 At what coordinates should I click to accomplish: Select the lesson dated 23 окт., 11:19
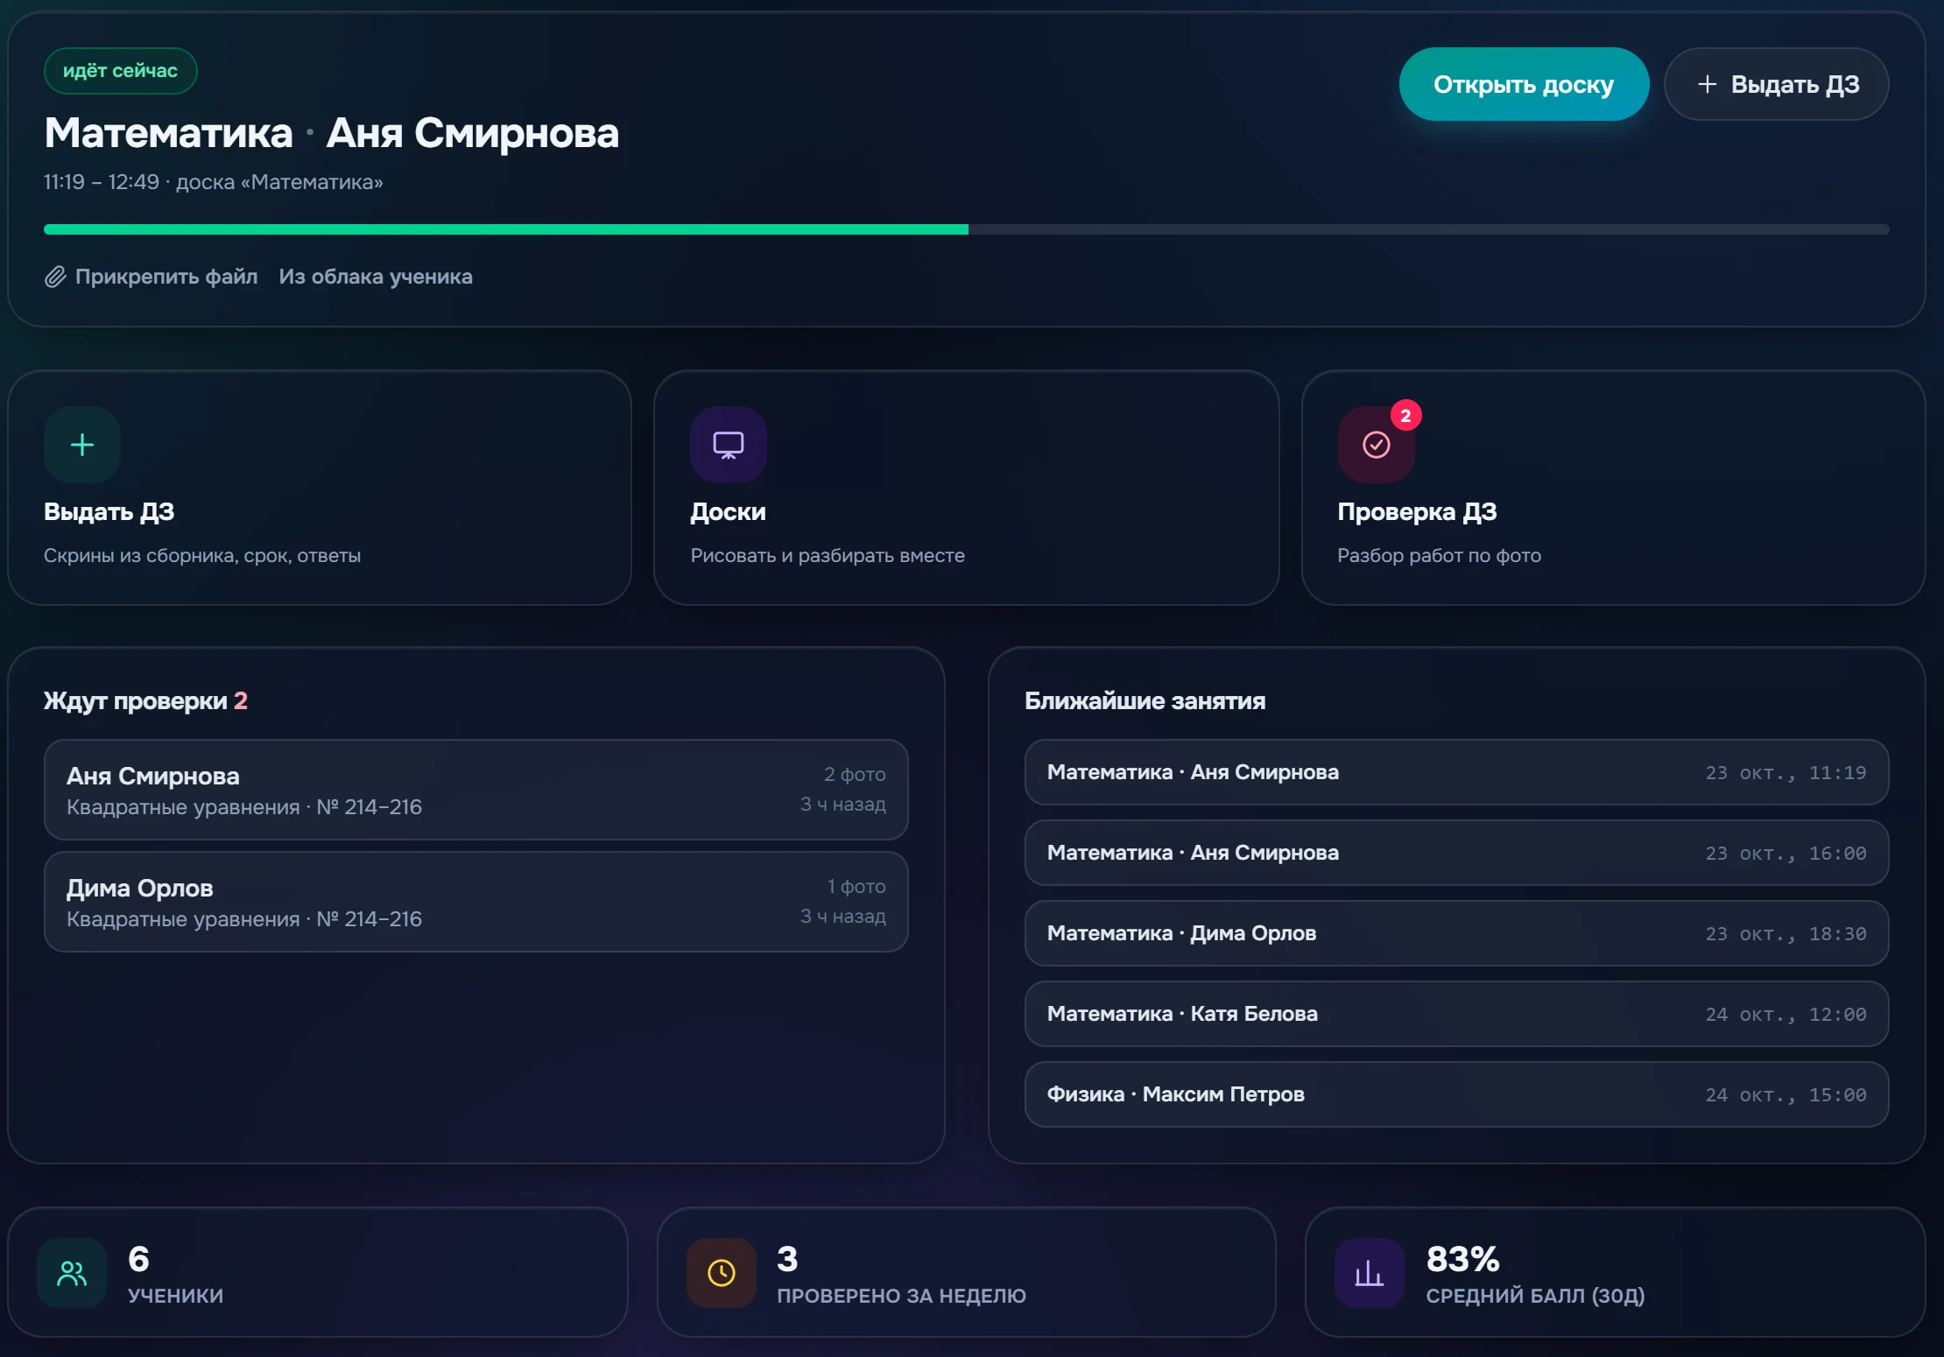coord(1457,772)
